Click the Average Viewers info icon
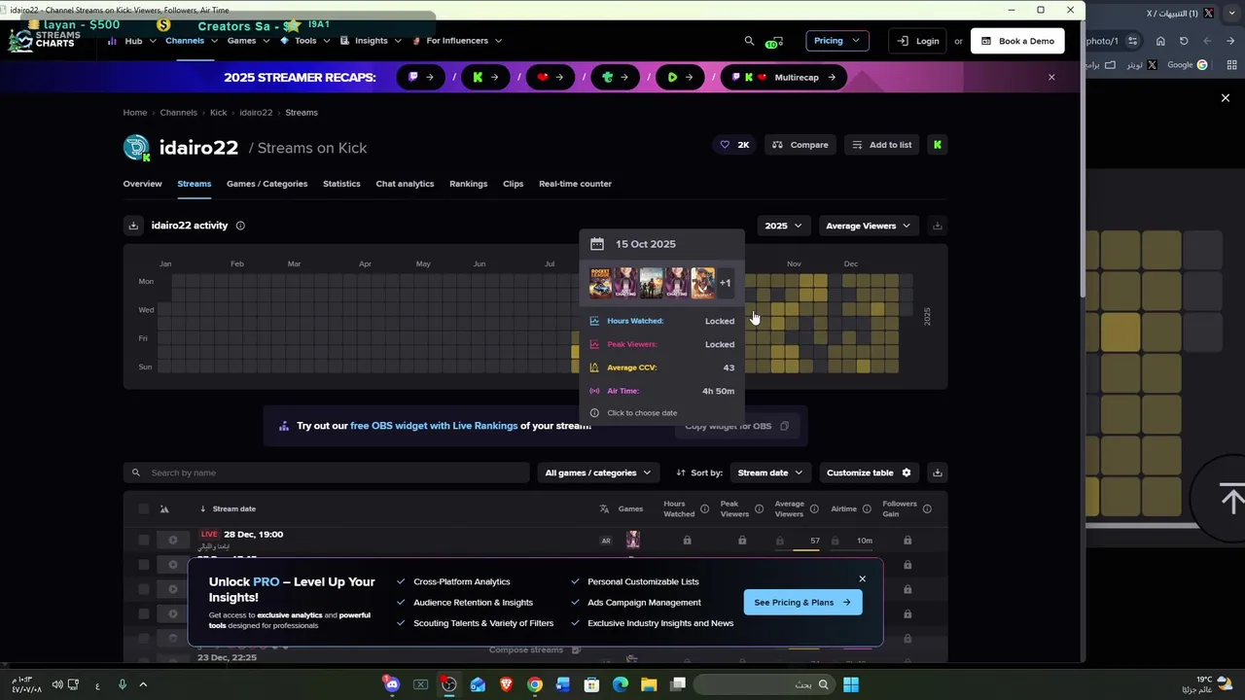The image size is (1245, 700). (x=814, y=509)
